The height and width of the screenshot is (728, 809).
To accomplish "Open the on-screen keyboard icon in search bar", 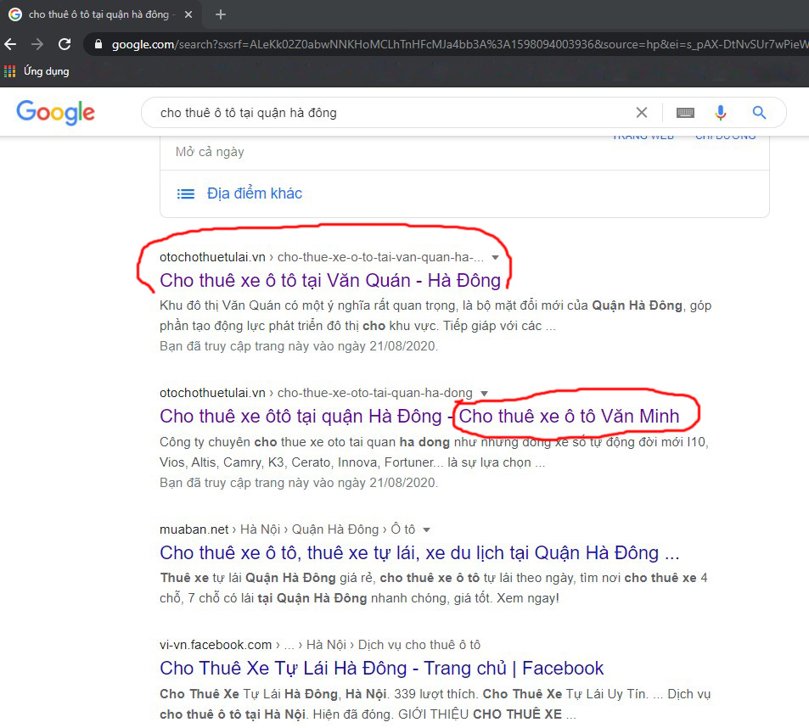I will [x=685, y=111].
